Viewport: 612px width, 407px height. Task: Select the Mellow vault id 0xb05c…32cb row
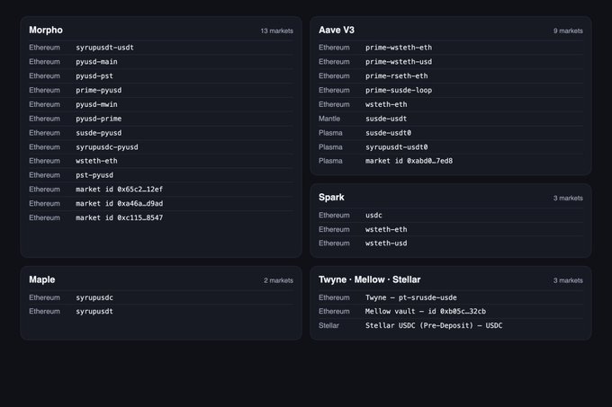pos(451,311)
